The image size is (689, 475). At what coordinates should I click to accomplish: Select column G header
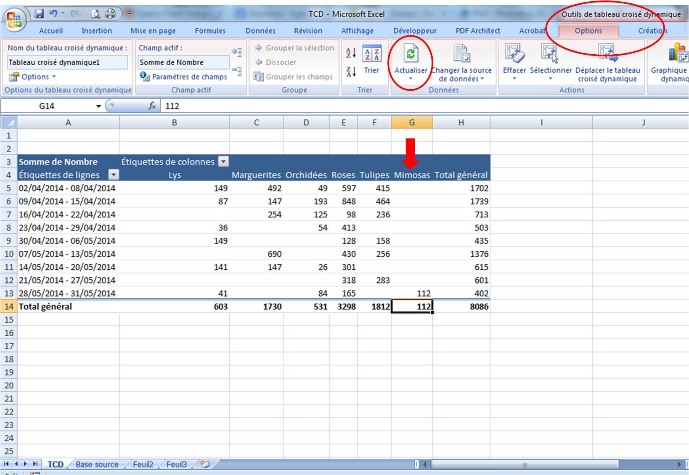[412, 122]
